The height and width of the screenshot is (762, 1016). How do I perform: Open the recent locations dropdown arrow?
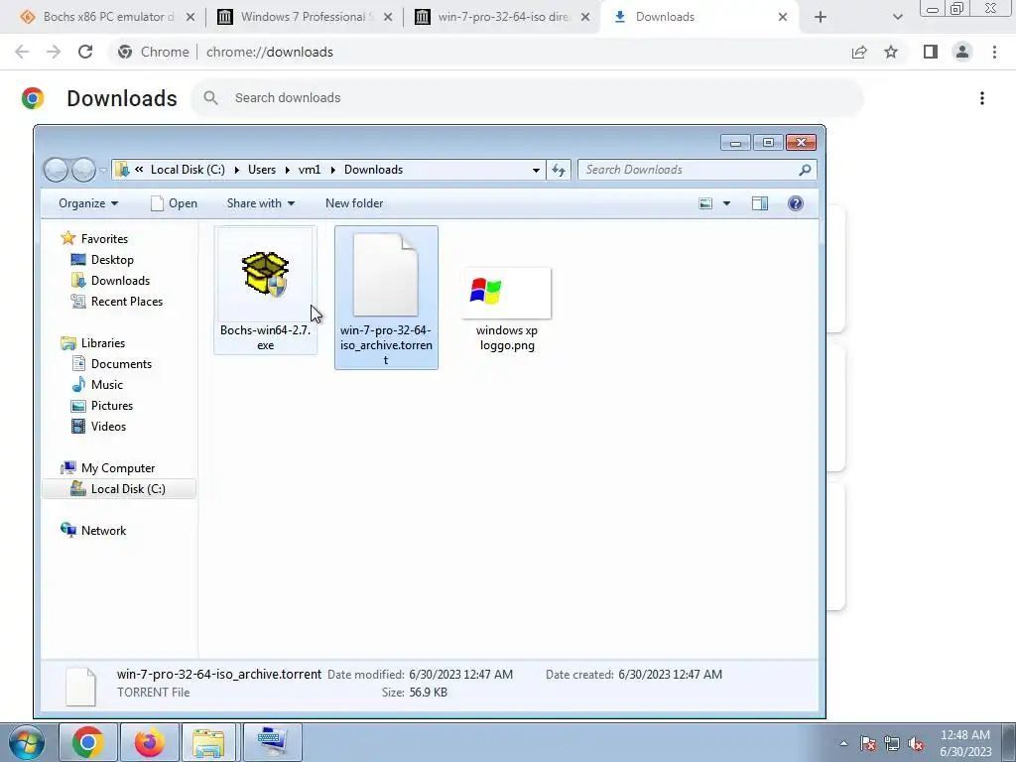[102, 171]
